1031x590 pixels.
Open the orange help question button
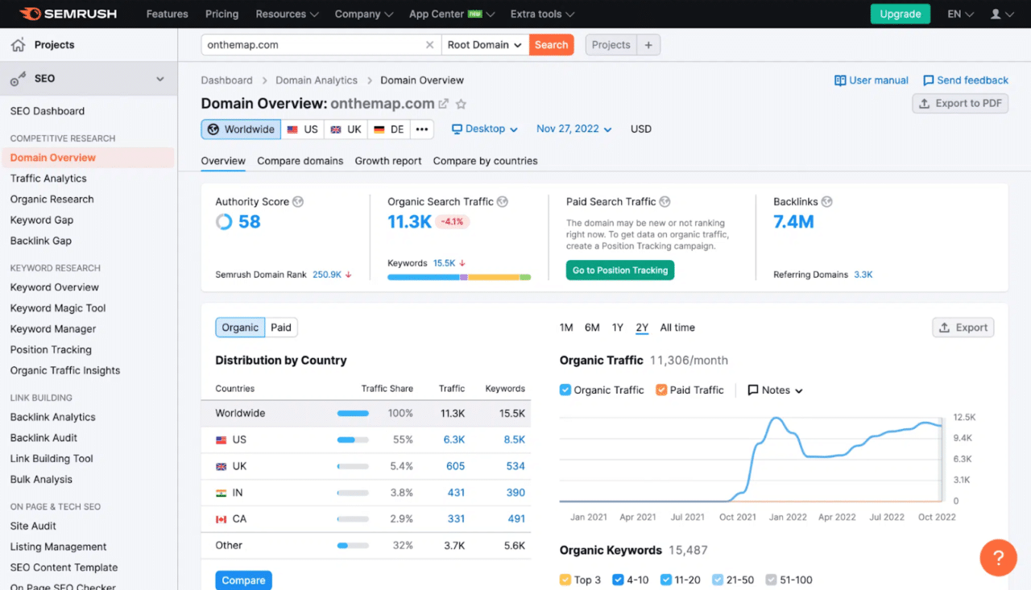[x=998, y=558]
